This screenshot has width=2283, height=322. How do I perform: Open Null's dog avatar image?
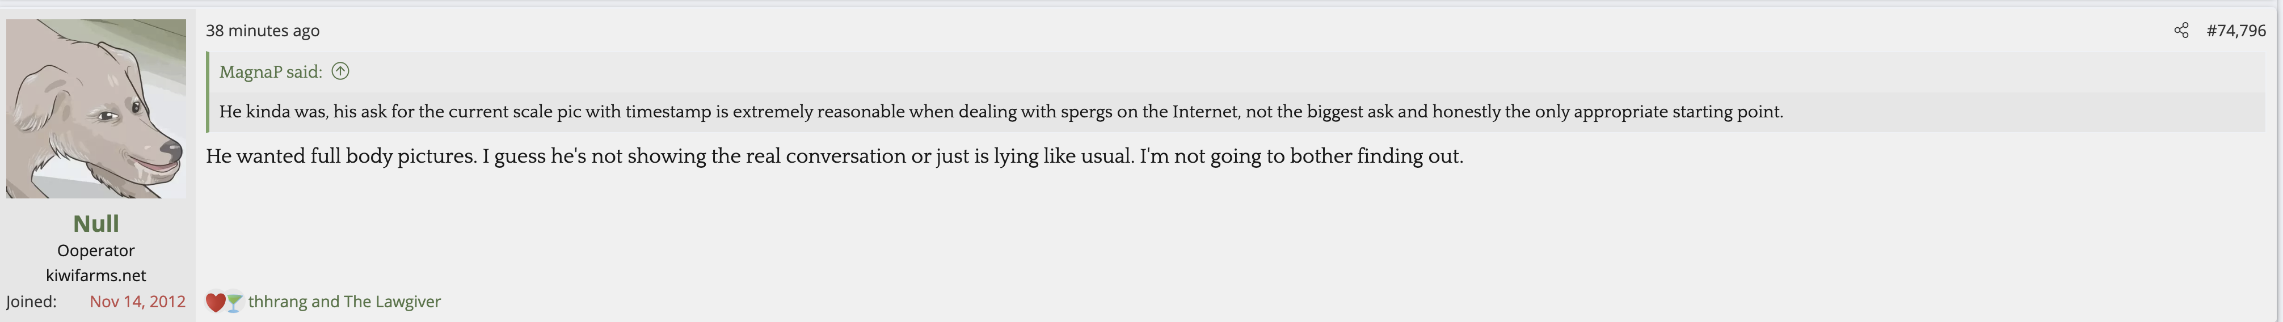96,108
